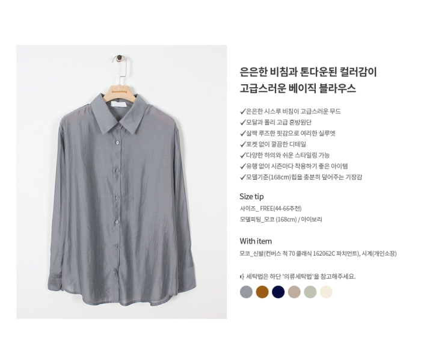Click the checkmark before 모델기준(168cm) line
The height and width of the screenshot is (364, 421).
tap(243, 177)
